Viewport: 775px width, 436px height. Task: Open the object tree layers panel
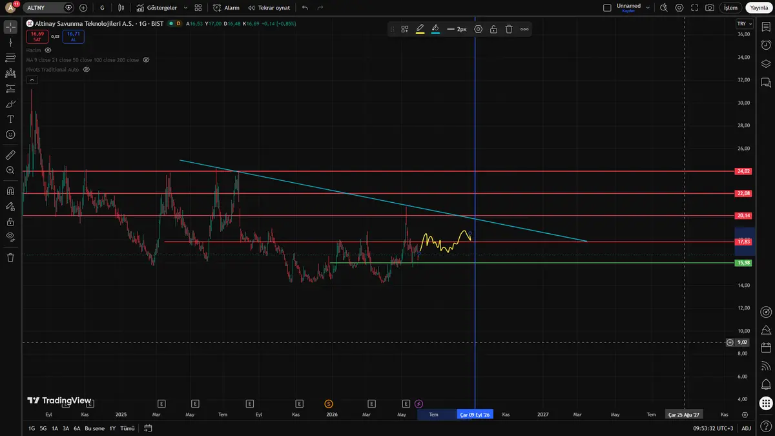766,64
